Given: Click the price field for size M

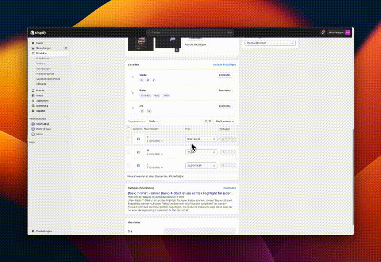Looking at the screenshot, I should 201,152.
